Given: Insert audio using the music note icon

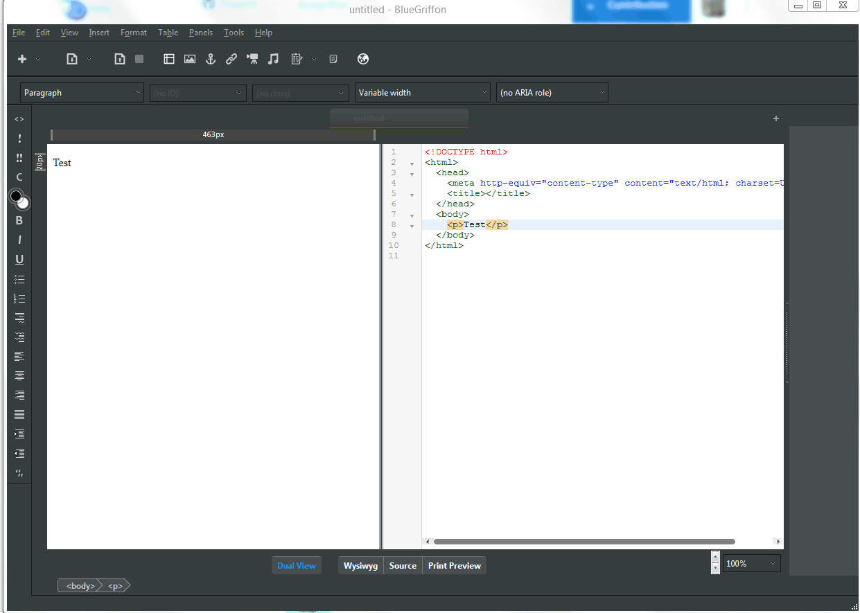Looking at the screenshot, I should click(274, 60).
